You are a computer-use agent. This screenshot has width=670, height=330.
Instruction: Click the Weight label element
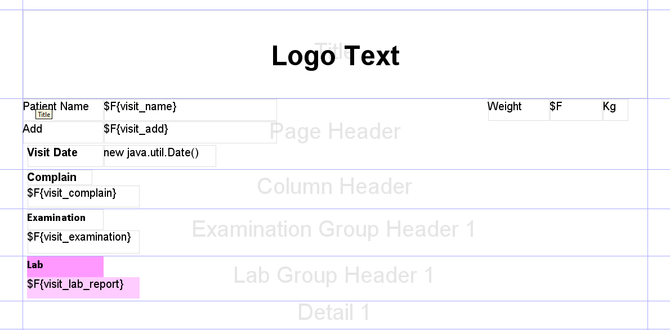pos(506,106)
